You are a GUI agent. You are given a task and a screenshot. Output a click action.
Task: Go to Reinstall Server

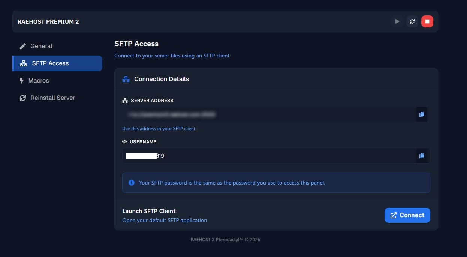pos(57,98)
